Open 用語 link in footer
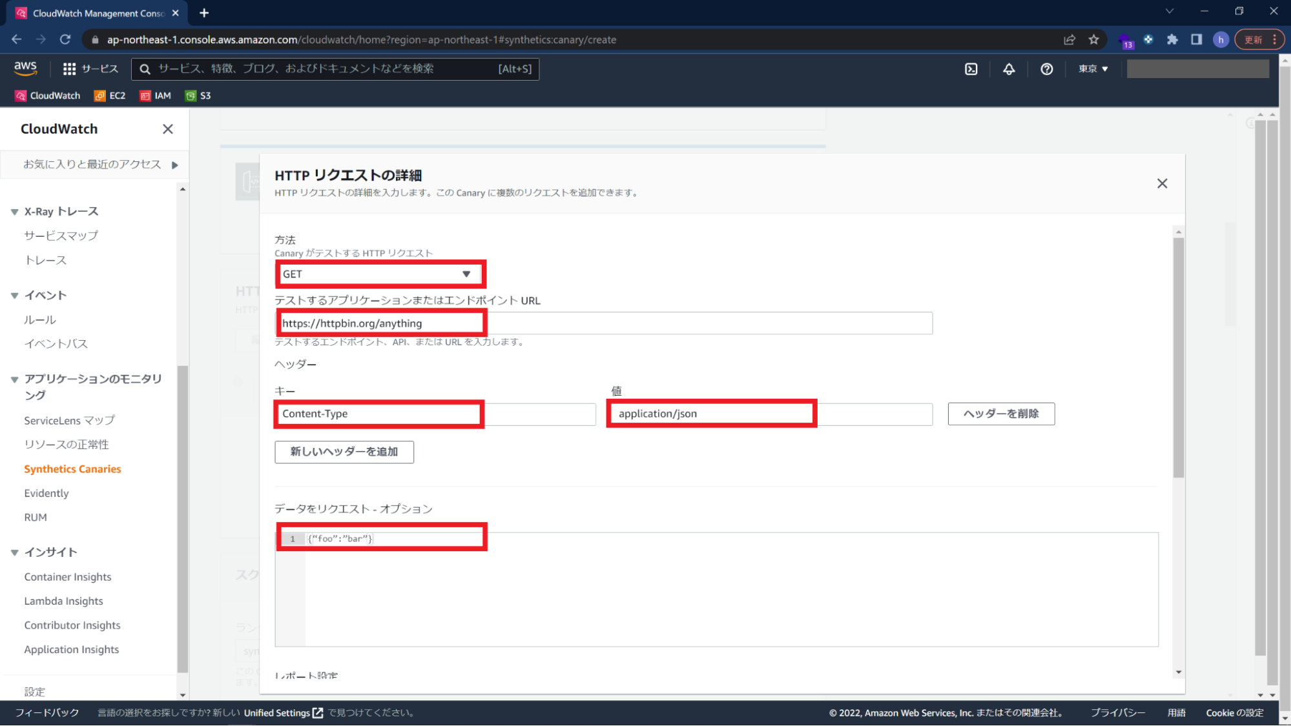1291x726 pixels. 1177,713
